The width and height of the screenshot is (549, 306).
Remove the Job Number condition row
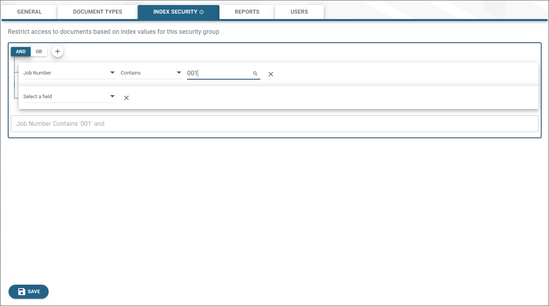(271, 74)
